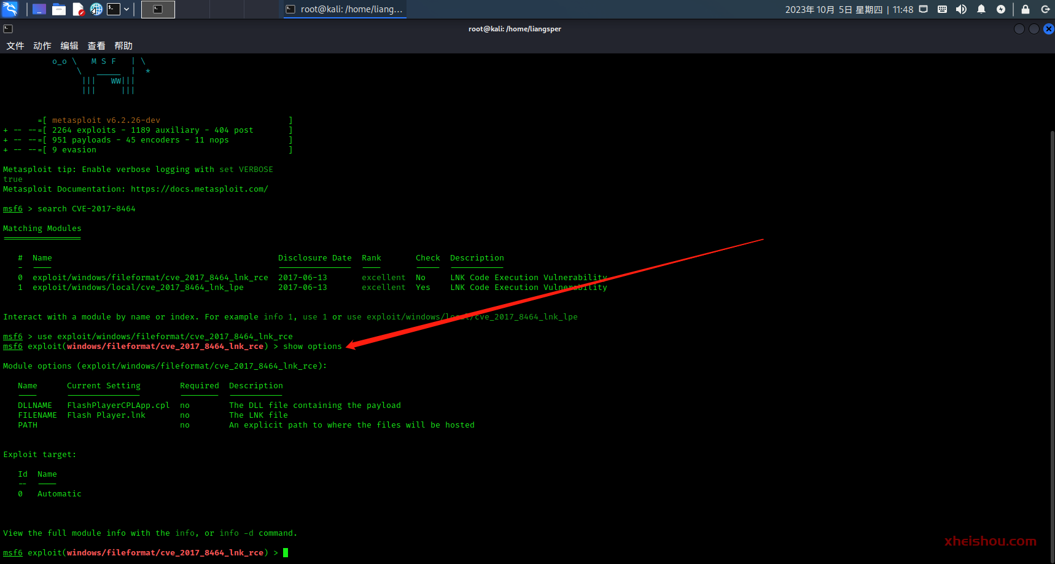Image resolution: width=1055 pixels, height=564 pixels.
Task: Click the 'metasploit v6.2.26-dev' version text
Action: pos(106,120)
